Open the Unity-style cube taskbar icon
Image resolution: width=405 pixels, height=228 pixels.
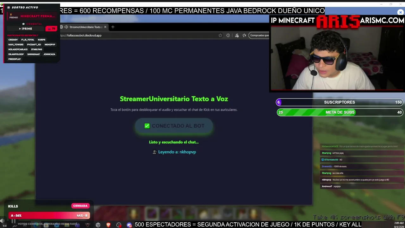pos(98,225)
